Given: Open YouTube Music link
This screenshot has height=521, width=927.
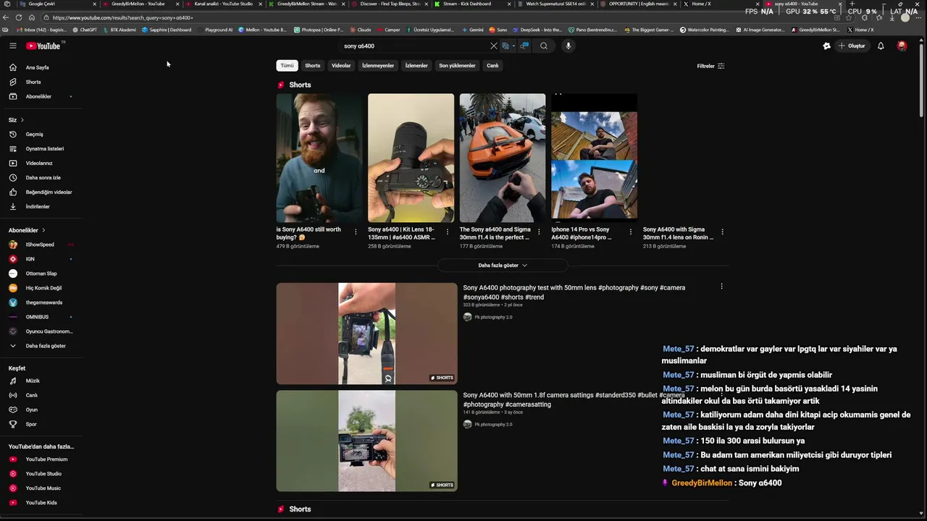Looking at the screenshot, I should [x=42, y=488].
